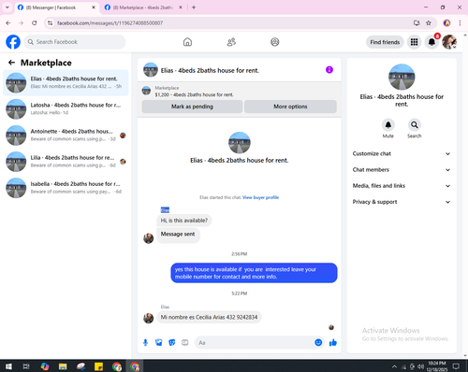The height and width of the screenshot is (372, 468).
Task: Open the Chrome profile avatar
Action: pos(446,23)
